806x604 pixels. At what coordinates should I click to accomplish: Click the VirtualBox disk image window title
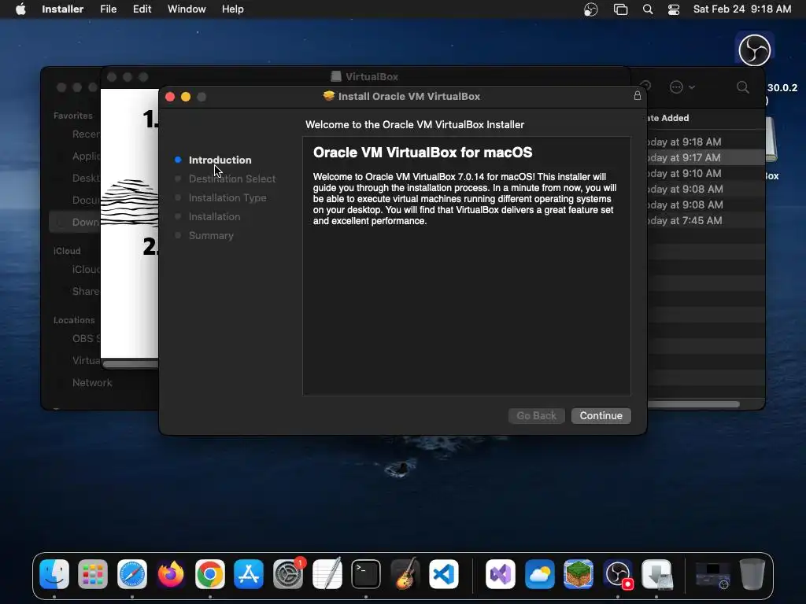(372, 76)
